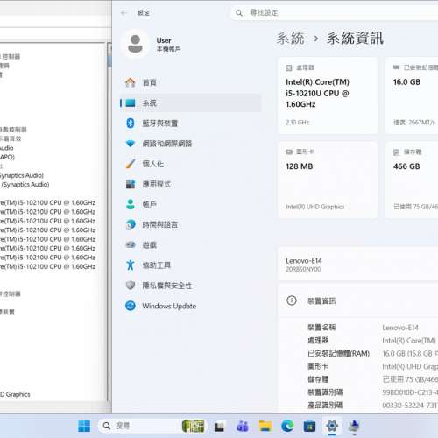
Task: Open Windows Update in sidebar
Action: coord(190,306)
